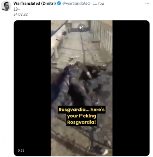Open the three-dot more options menu
The width and height of the screenshot is (153, 157).
click(x=147, y=3)
